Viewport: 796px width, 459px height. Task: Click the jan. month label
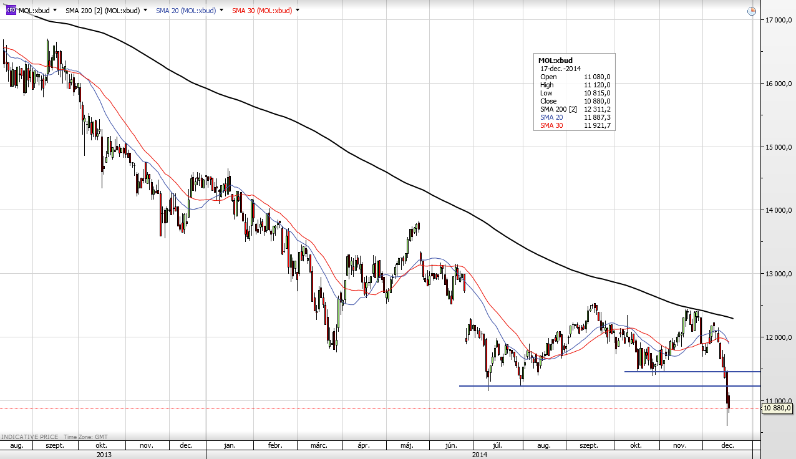(230, 446)
